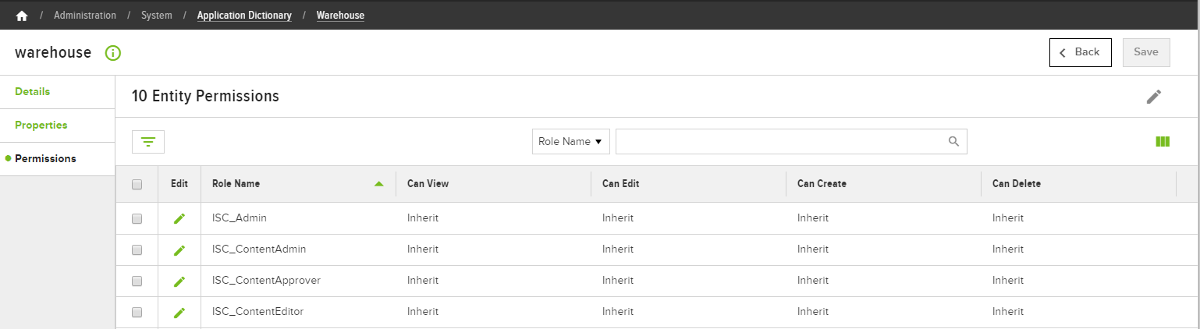Switch to the Details tab
1200x329 pixels.
(x=33, y=92)
